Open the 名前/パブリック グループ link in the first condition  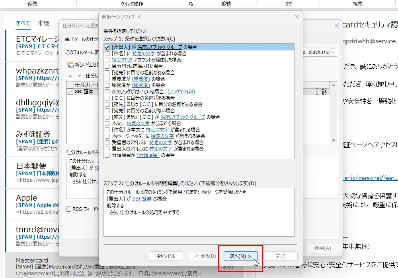[x=160, y=47]
